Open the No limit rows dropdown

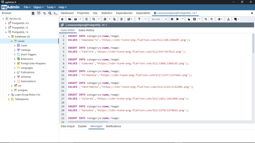point(159,19)
